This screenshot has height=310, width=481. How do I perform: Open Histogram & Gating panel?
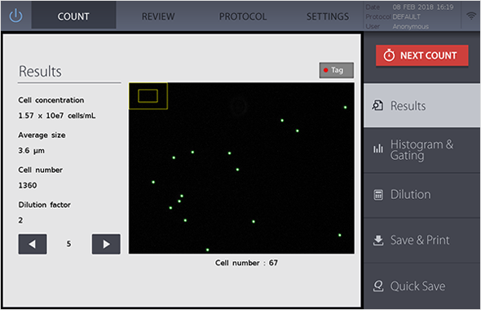(x=422, y=150)
